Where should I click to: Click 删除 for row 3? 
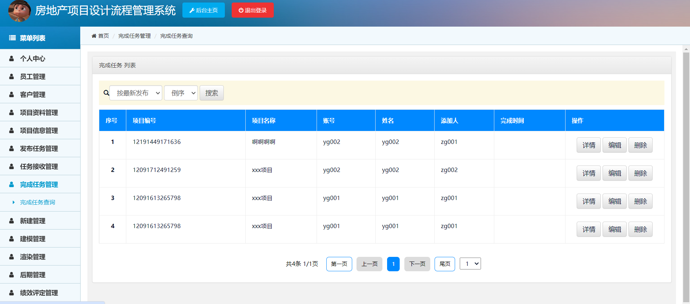pyautogui.click(x=640, y=201)
